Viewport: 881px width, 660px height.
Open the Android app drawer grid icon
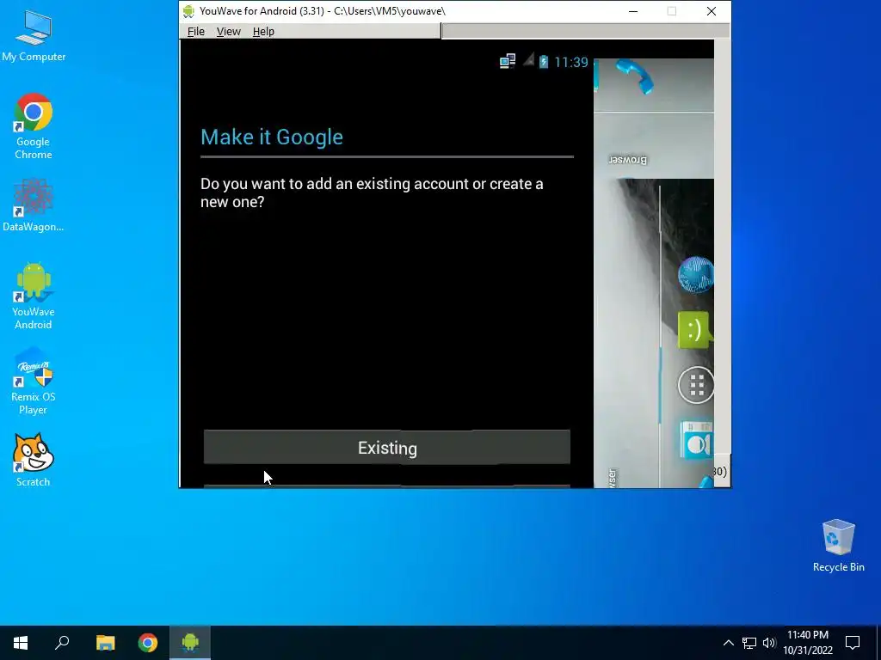[695, 385]
